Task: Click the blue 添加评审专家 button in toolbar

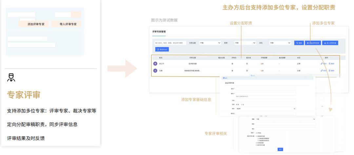Action: (313, 43)
